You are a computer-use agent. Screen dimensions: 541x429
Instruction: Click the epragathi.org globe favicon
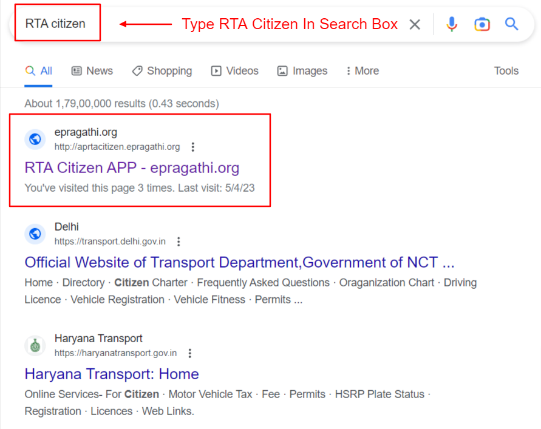[x=35, y=140]
